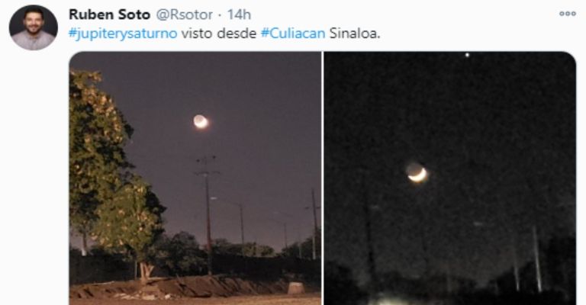The image size is (586, 305).
Task: Click the tweet text "visto desde"
Action: click(219, 34)
